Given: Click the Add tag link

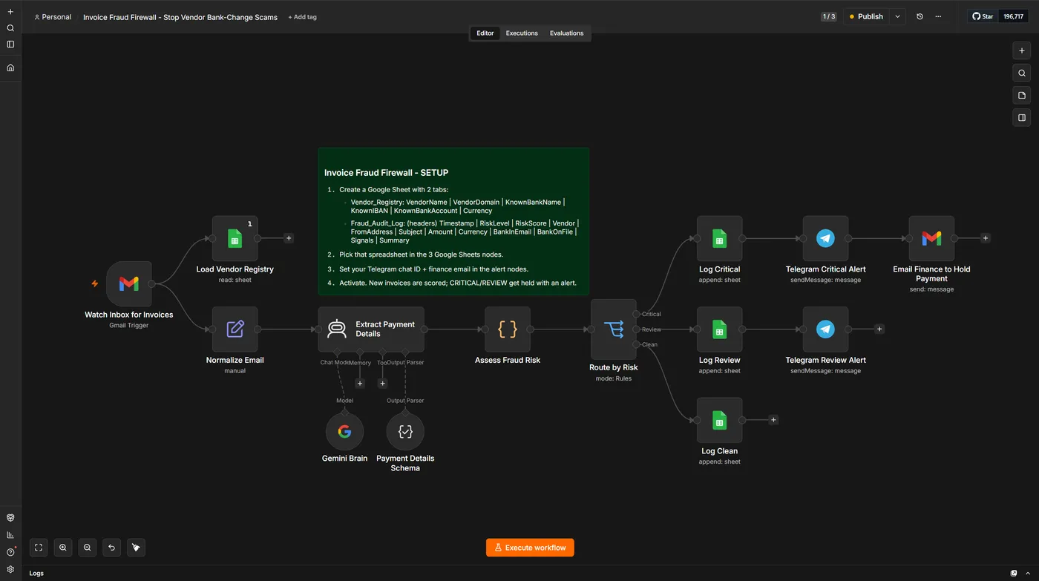Looking at the screenshot, I should tap(303, 17).
